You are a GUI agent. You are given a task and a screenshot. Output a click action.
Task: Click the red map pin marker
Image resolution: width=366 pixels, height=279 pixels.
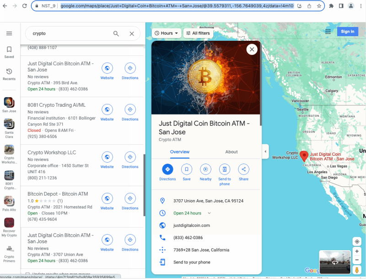coord(304,156)
